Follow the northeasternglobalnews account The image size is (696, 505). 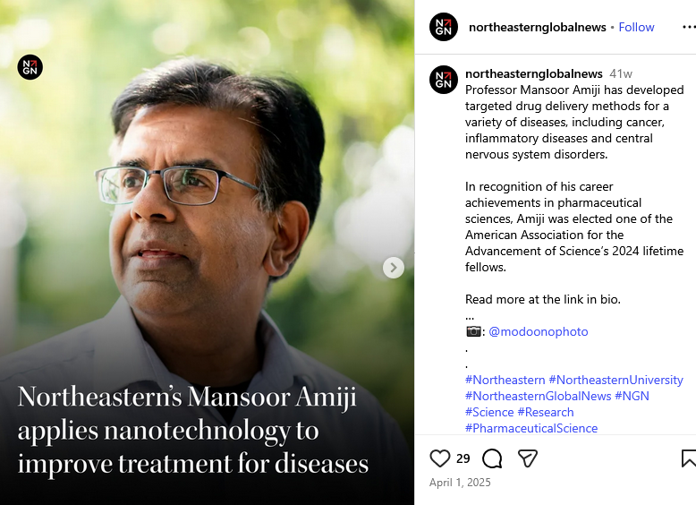636,27
